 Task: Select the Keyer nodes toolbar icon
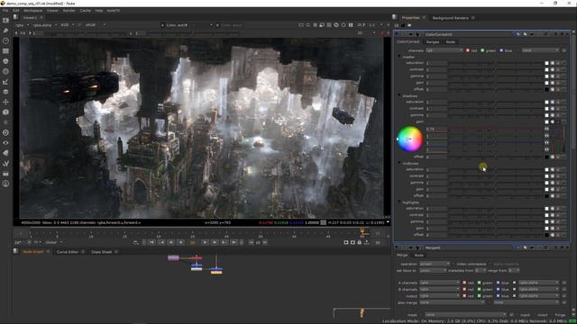point(6,82)
